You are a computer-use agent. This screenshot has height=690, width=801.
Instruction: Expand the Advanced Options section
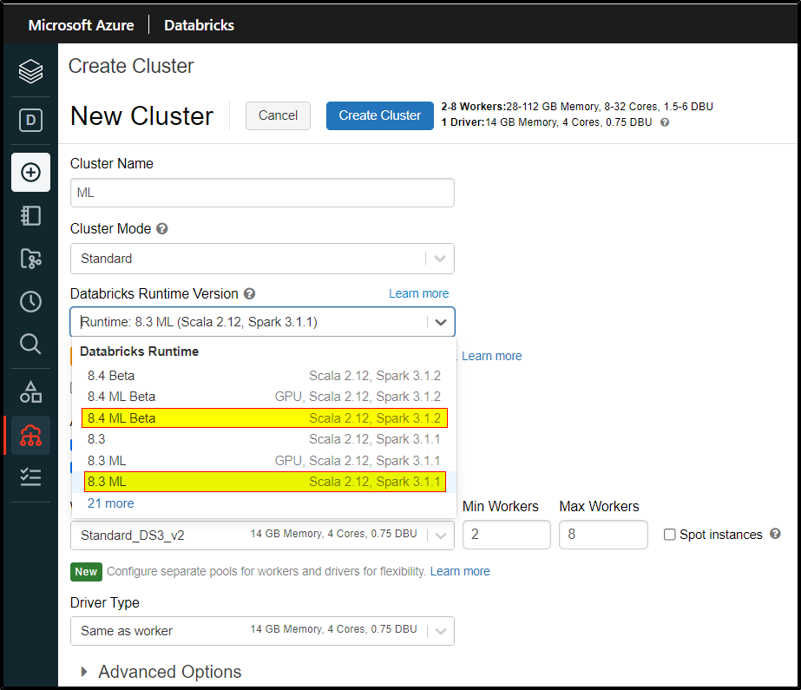(161, 672)
